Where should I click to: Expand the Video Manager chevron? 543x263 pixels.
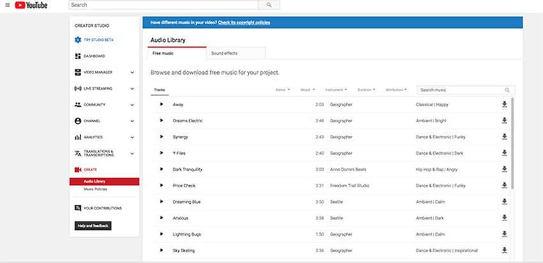(132, 73)
